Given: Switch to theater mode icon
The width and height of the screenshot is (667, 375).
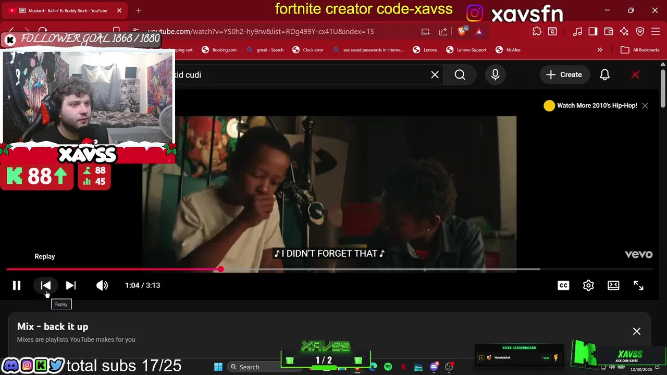Looking at the screenshot, I should (613, 285).
